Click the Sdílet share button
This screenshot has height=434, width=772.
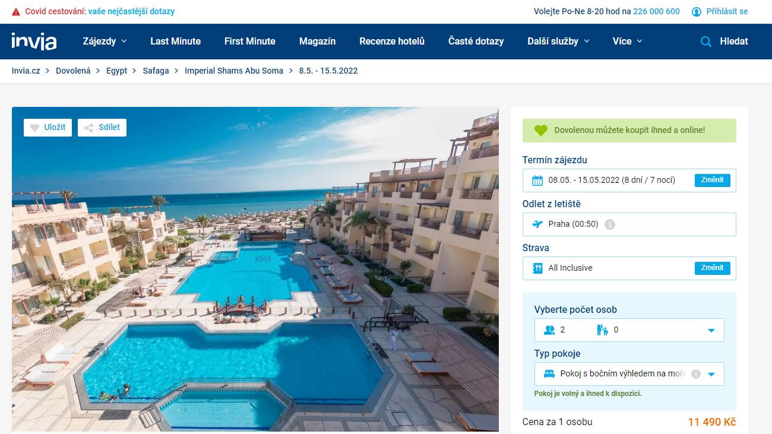102,128
